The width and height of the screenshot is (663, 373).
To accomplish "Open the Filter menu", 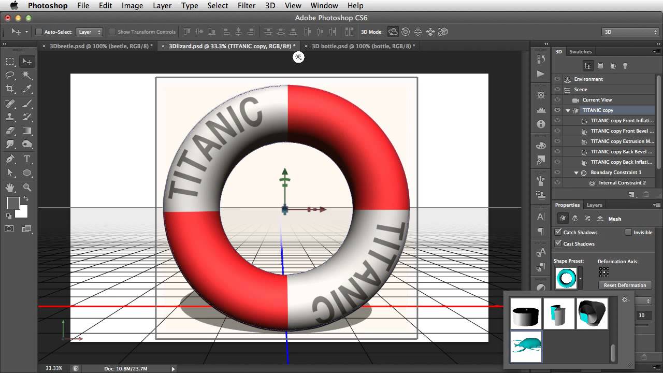I will point(247,6).
